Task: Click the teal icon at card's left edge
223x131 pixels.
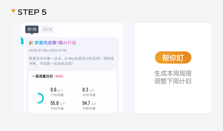Action: tap(22, 41)
